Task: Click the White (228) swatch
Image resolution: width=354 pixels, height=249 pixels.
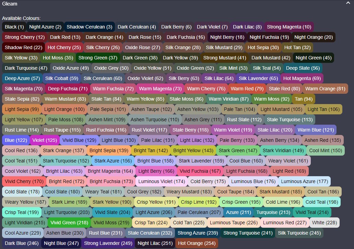Action: [x=324, y=223]
